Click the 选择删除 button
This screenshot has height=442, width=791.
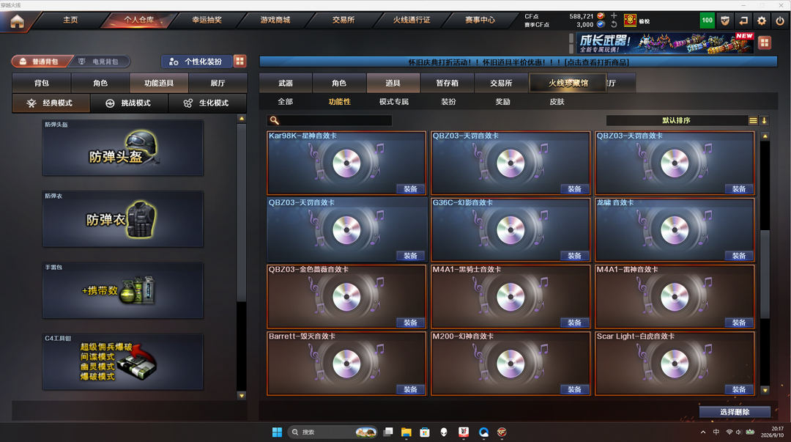click(735, 412)
